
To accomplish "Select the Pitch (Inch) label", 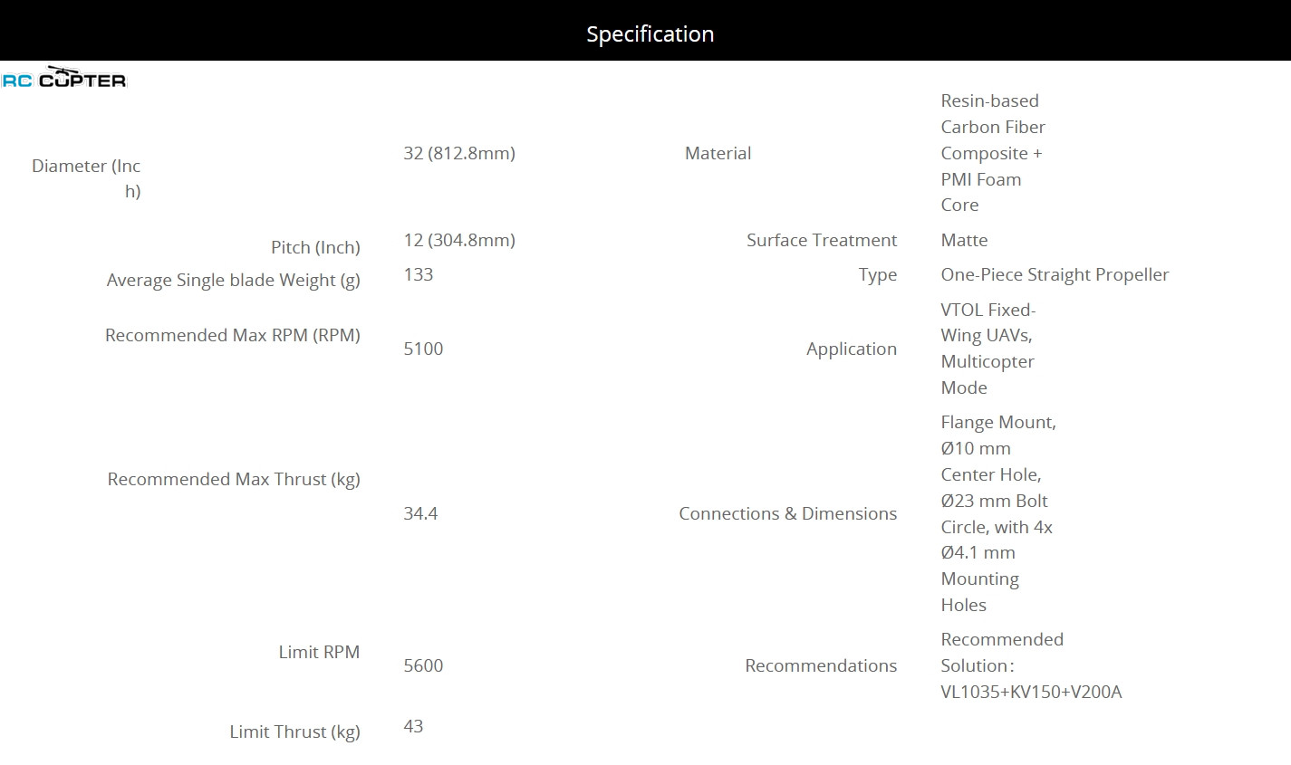I will pos(315,247).
